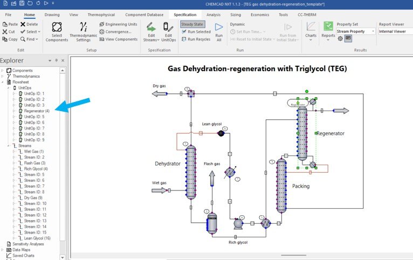413x260 pixels.
Task: Click the New file icon in title bar
Action: 5,3
